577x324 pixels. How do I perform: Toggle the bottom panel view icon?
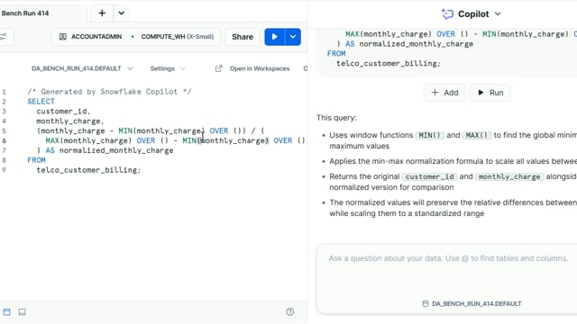pos(22,312)
